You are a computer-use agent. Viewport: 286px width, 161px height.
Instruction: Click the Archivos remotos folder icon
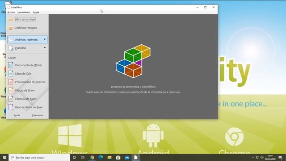(x=11, y=28)
